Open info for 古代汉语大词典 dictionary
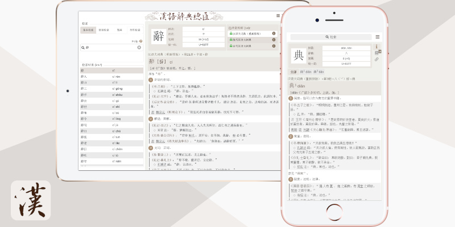The width and height of the screenshot is (455, 227). [x=274, y=45]
